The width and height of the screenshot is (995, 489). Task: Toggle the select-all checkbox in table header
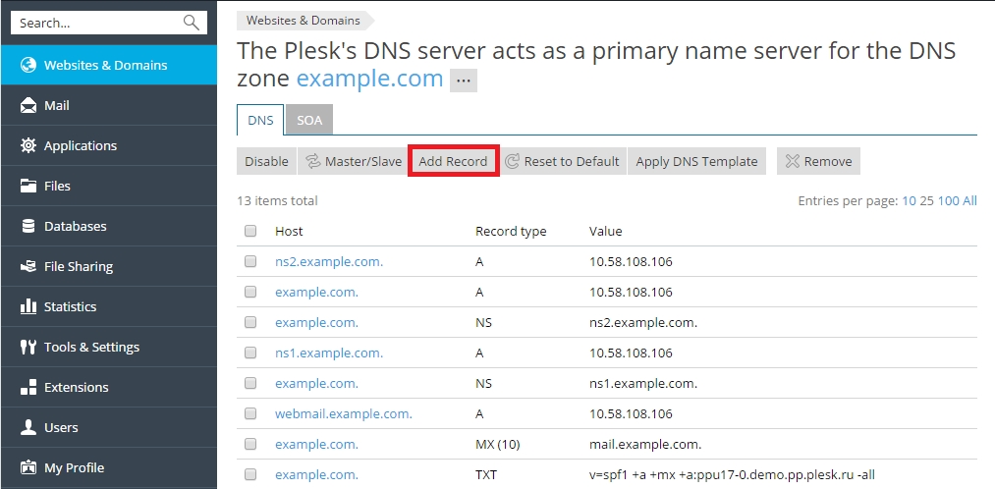[x=250, y=232]
